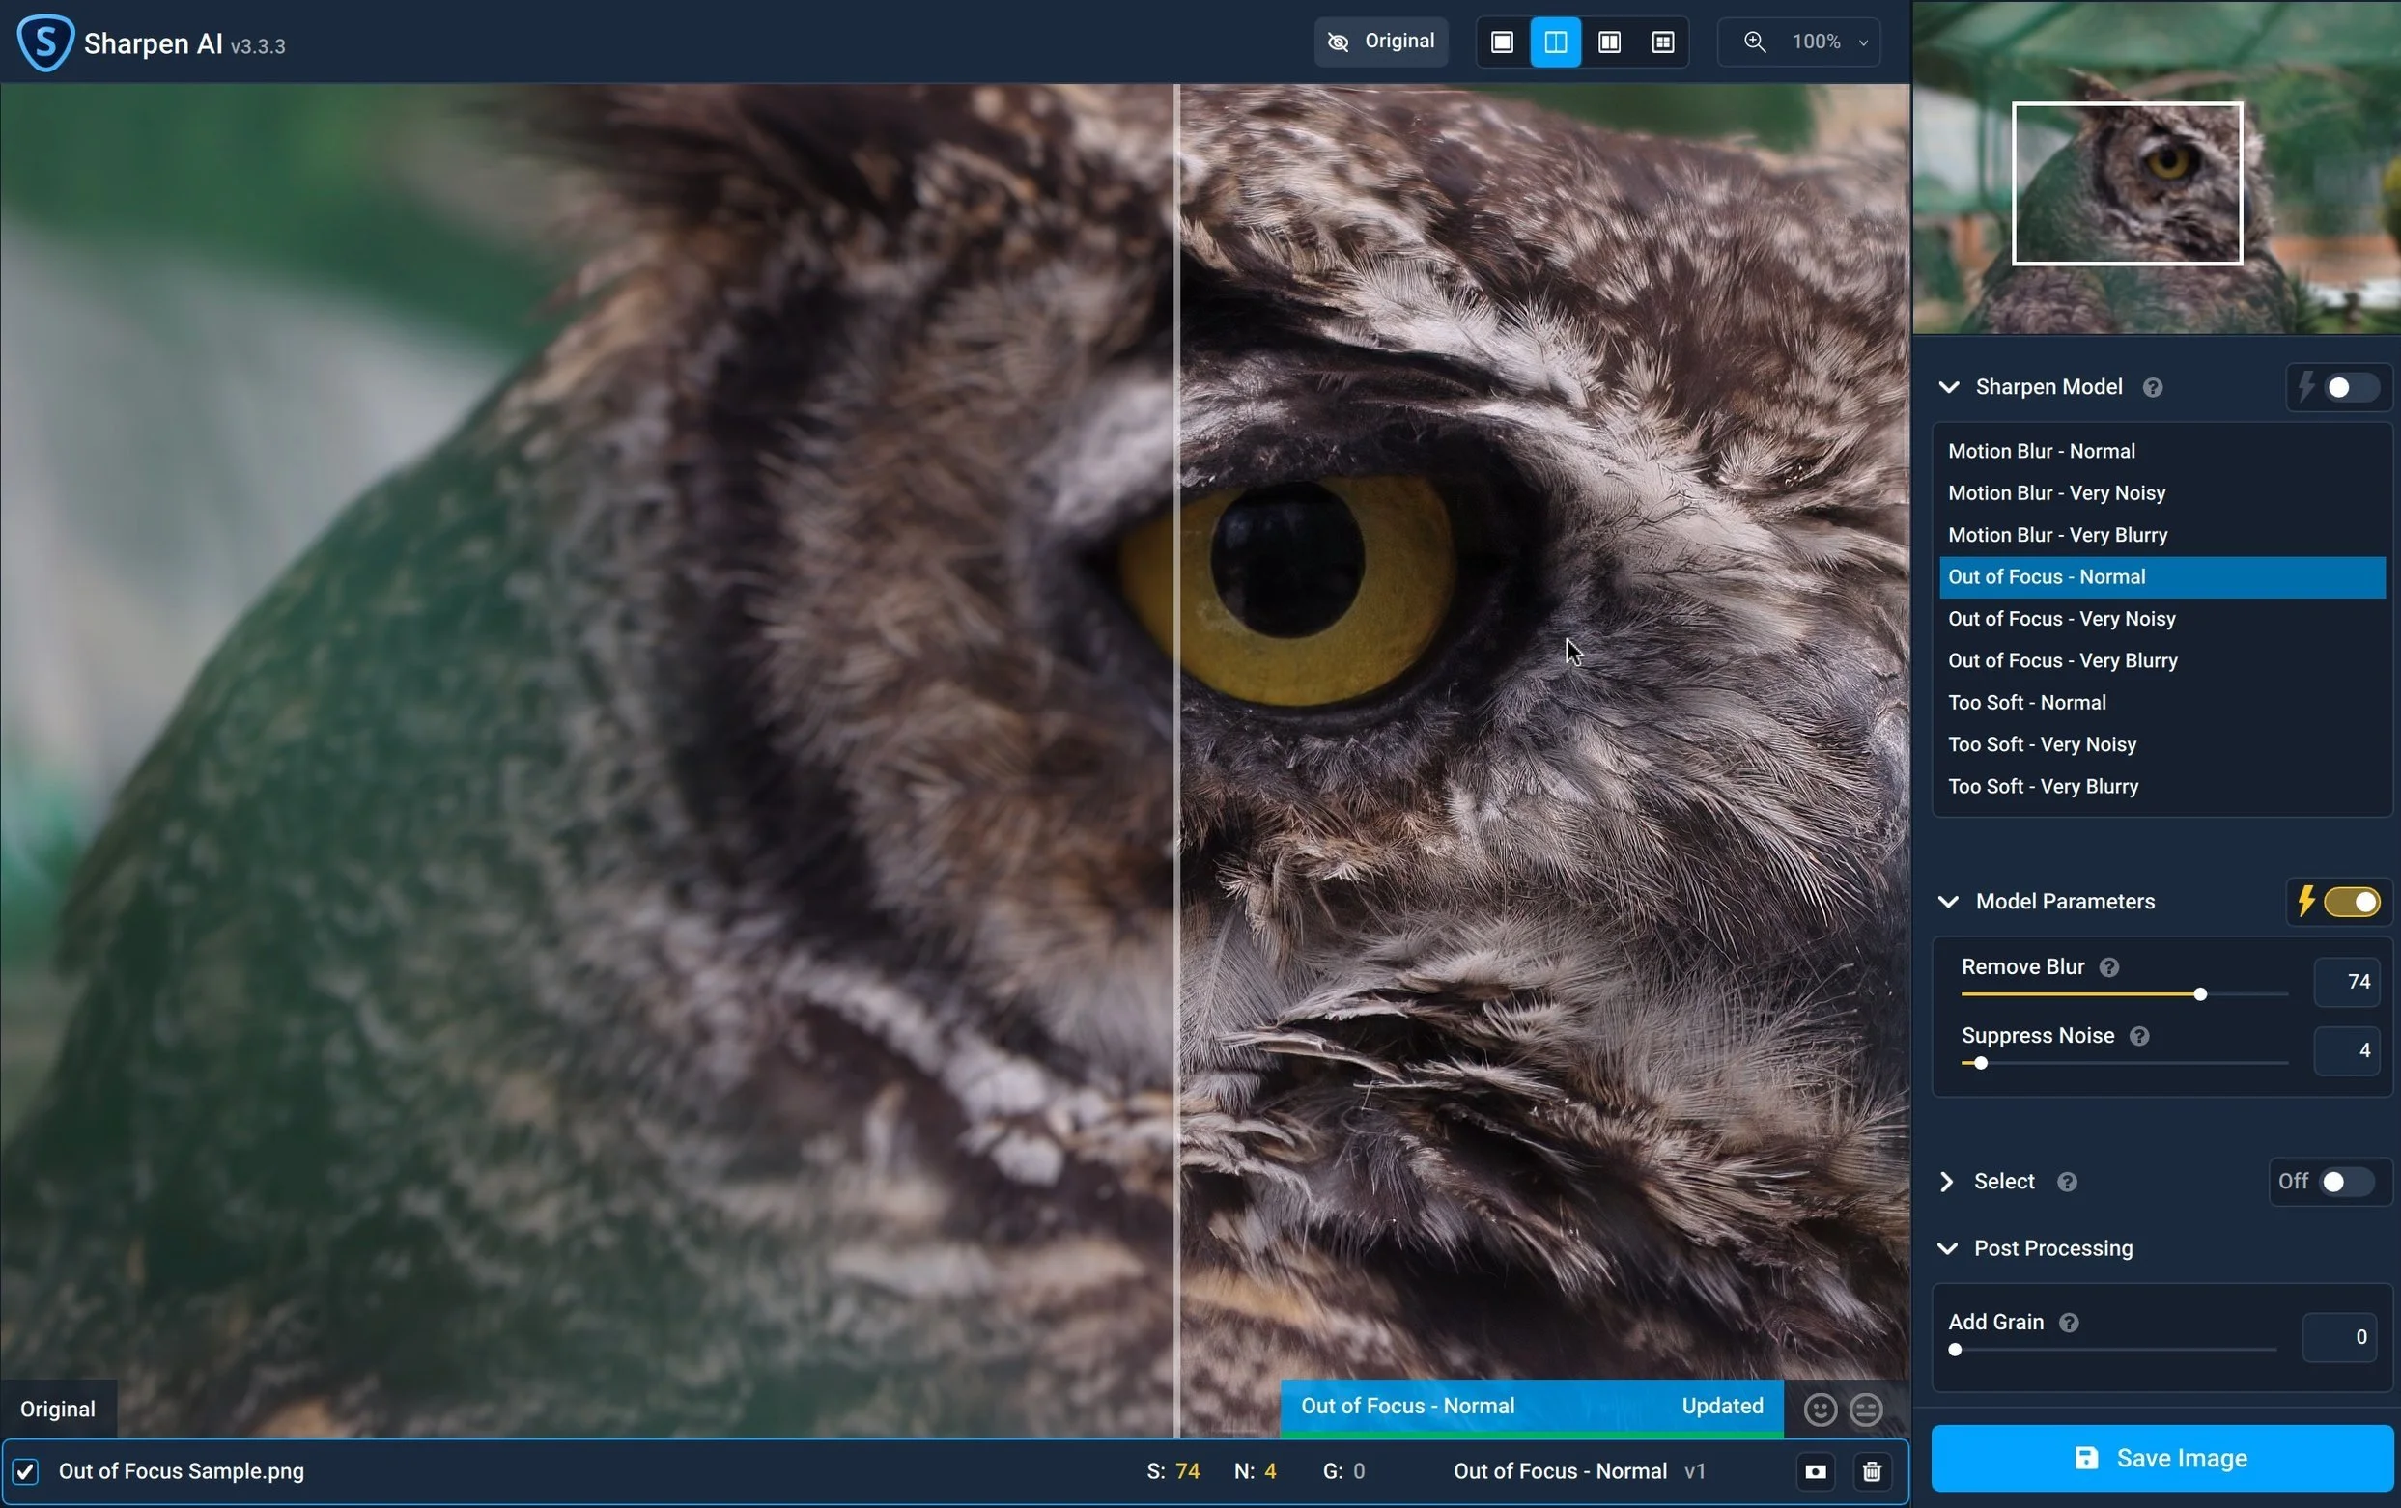This screenshot has width=2401, height=1508.
Task: Click the zoom magnifier icon
Action: click(x=1754, y=42)
